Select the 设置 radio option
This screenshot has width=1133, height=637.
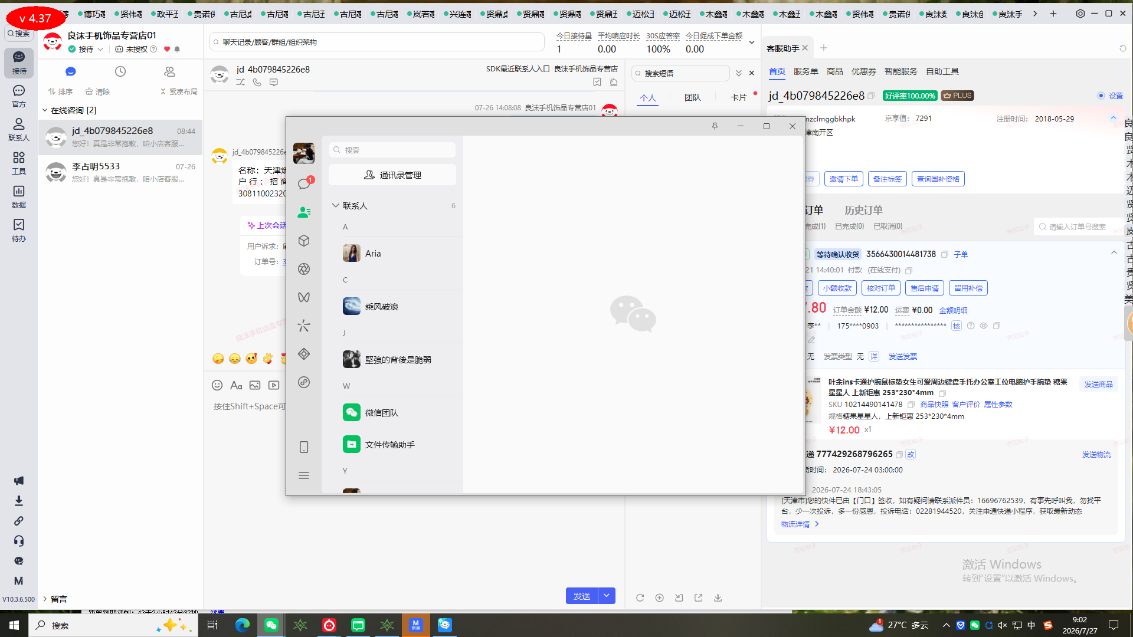[1101, 96]
